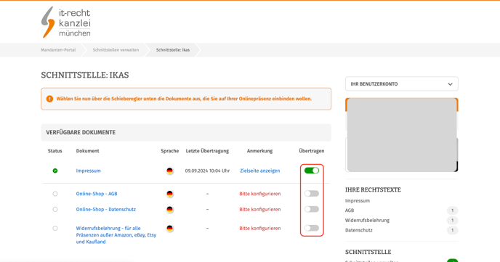Click the orange warning icon in the notice

point(49,99)
